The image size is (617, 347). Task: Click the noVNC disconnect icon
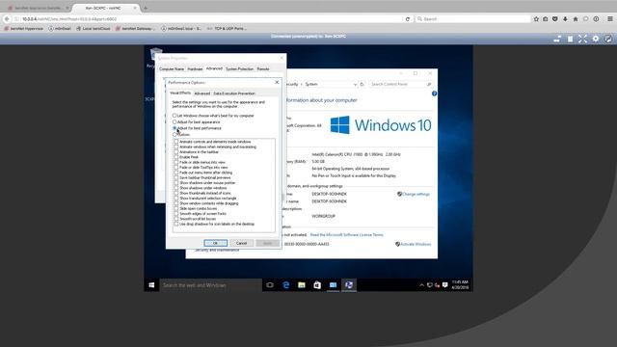pos(608,39)
